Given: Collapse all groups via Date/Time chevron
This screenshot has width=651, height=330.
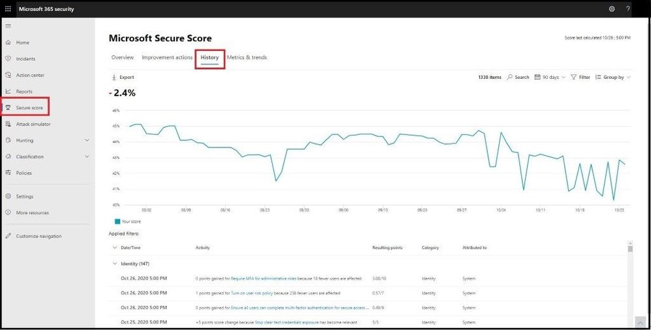Looking at the screenshot, I should [115, 247].
